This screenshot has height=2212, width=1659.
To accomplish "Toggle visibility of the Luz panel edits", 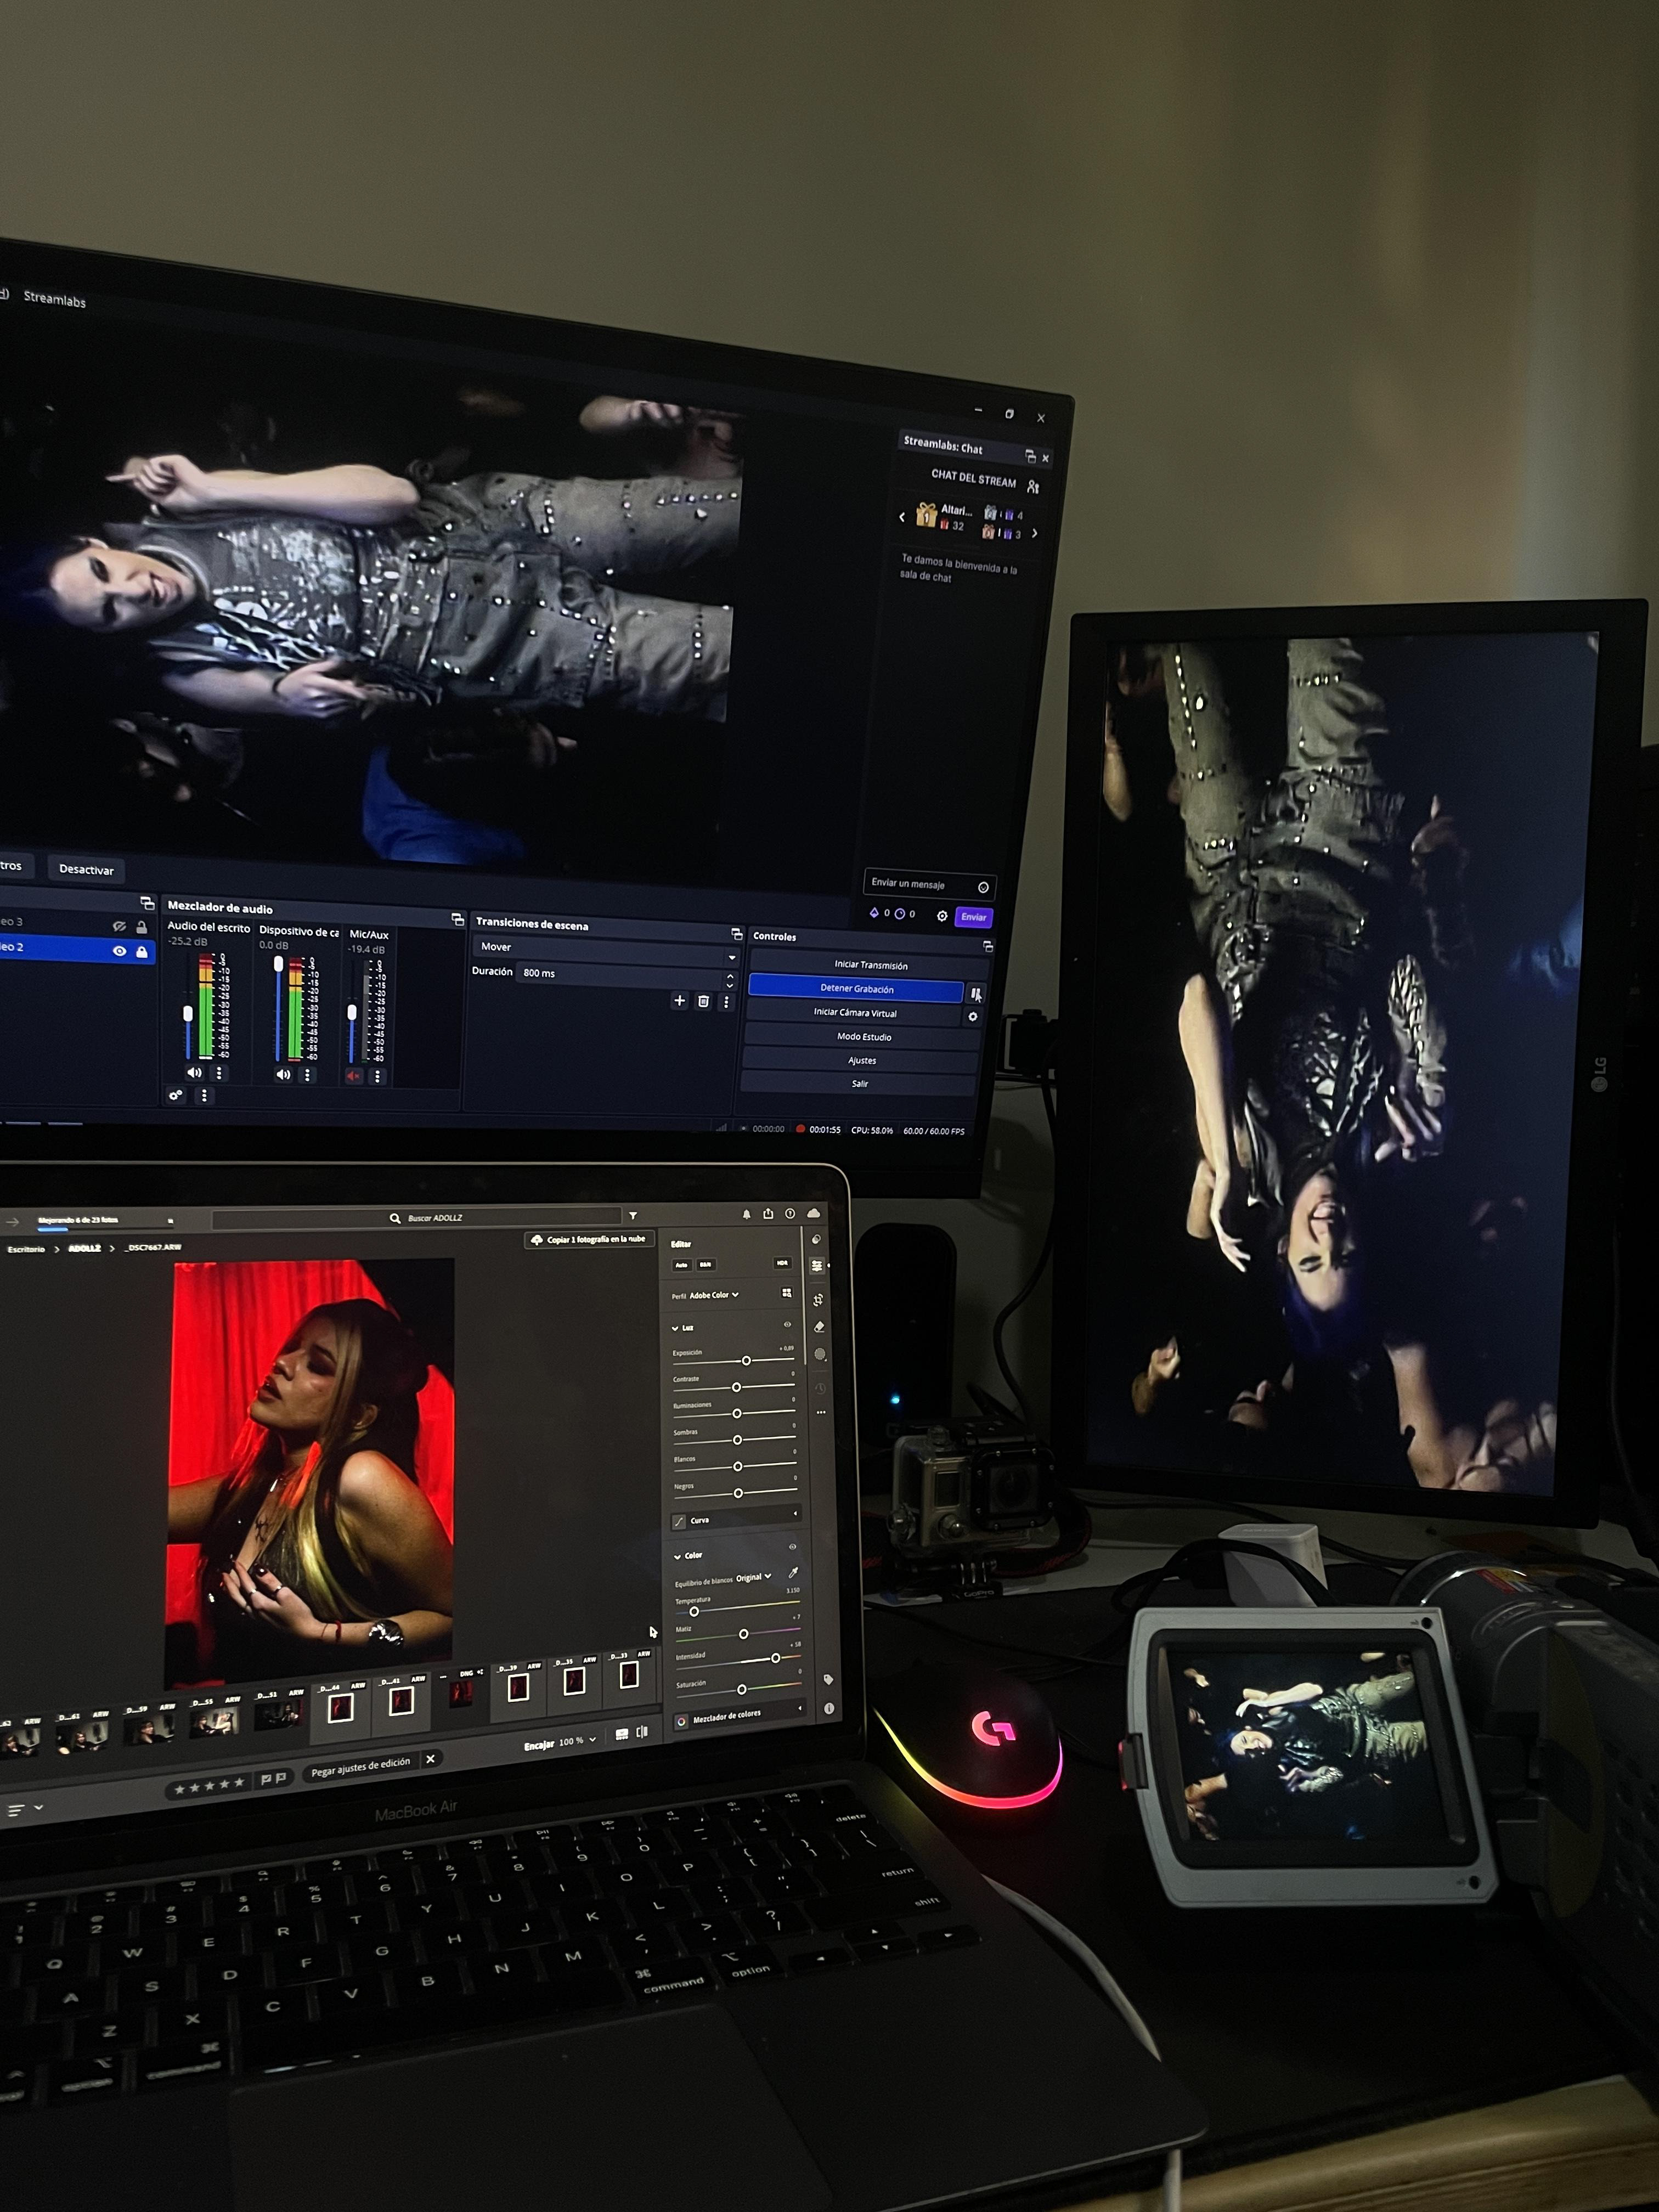I will tap(787, 1324).
